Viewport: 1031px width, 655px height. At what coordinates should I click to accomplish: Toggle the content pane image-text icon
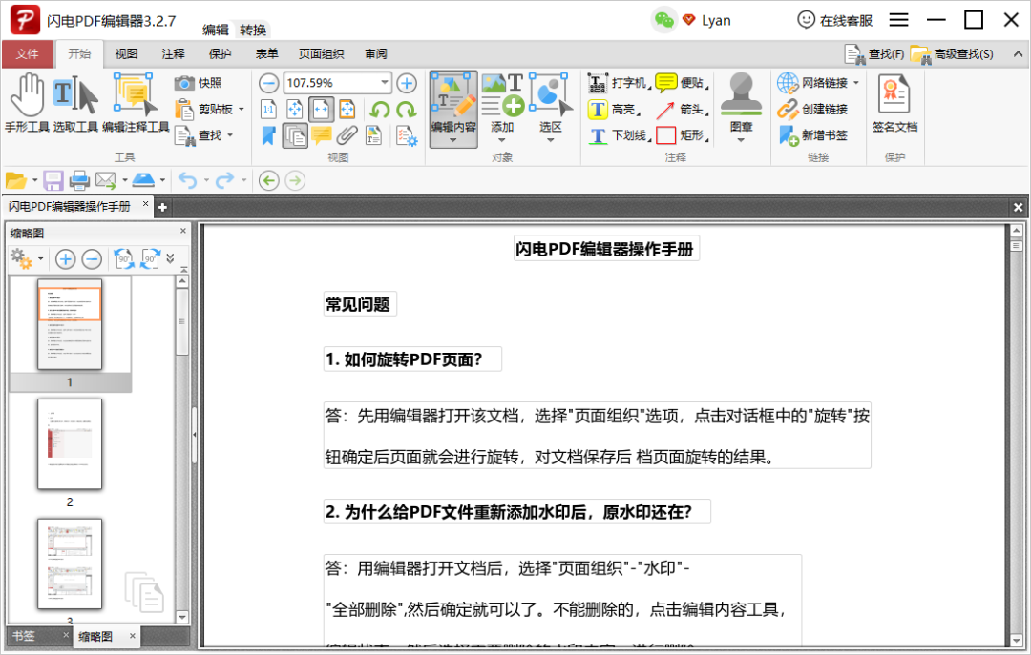[x=373, y=135]
